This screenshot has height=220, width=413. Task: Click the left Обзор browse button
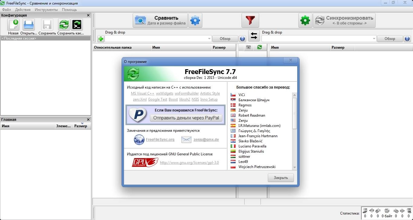(x=225, y=39)
